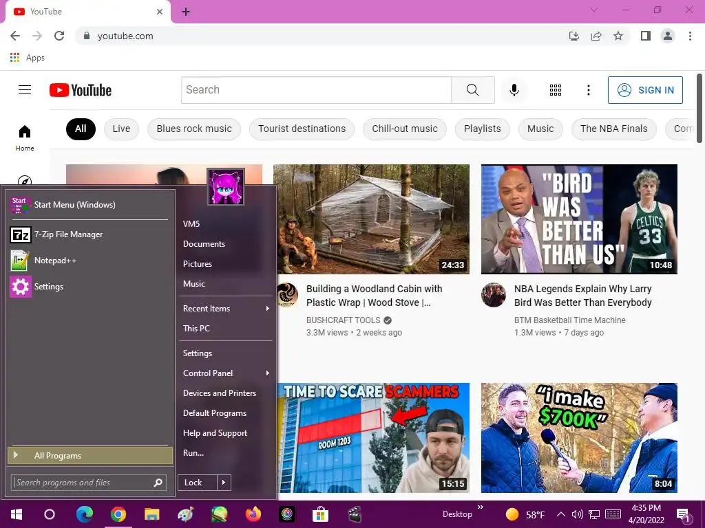Open Firefox from taskbar
Image resolution: width=705 pixels, height=528 pixels.
pos(253,514)
